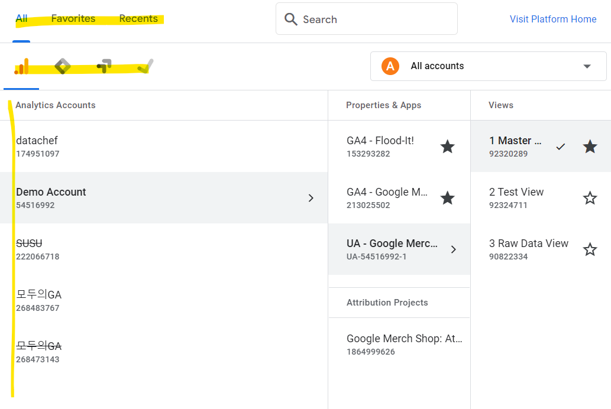Focus the Search input field

367,19
